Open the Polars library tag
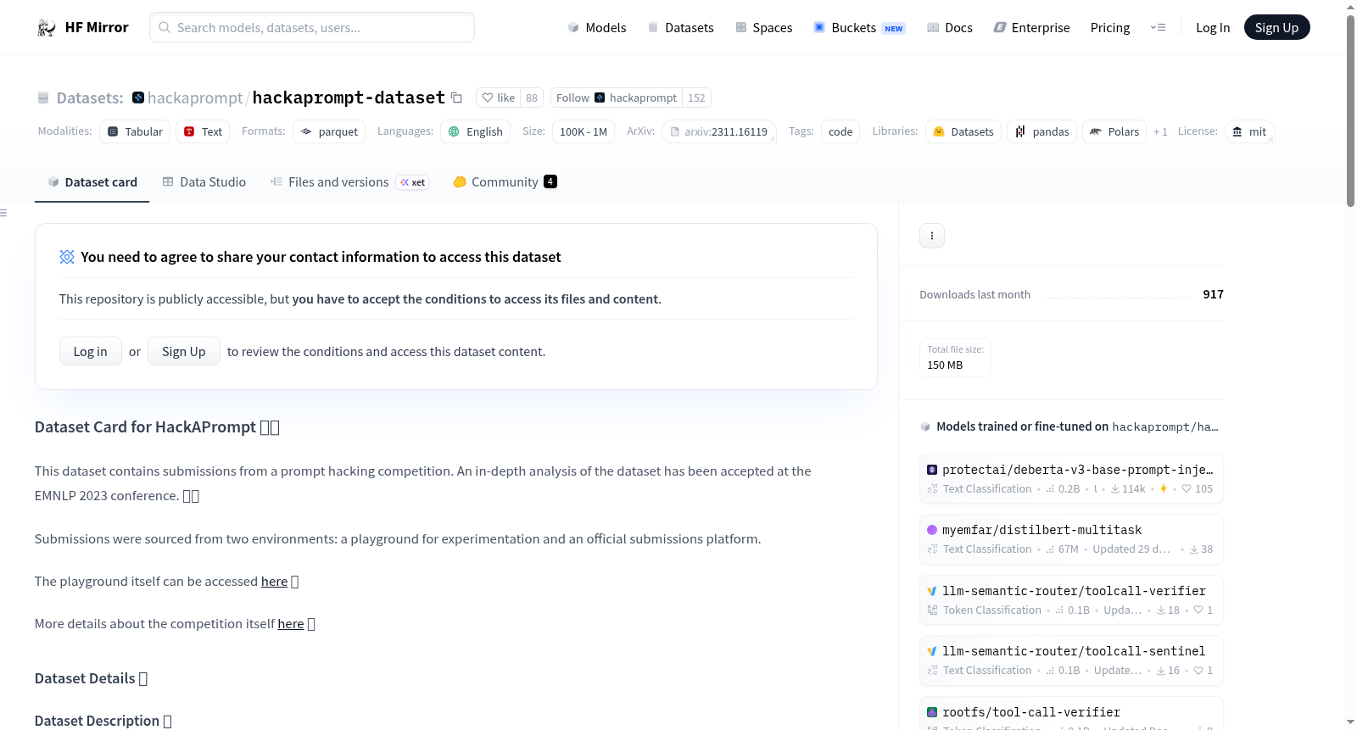 coord(1114,131)
